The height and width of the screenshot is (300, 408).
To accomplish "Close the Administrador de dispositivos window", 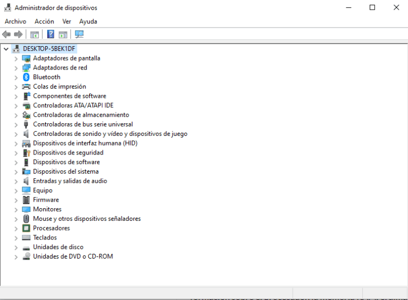I will 396,7.
